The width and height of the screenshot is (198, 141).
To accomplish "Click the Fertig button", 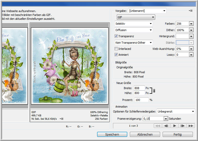I will coord(178,134).
